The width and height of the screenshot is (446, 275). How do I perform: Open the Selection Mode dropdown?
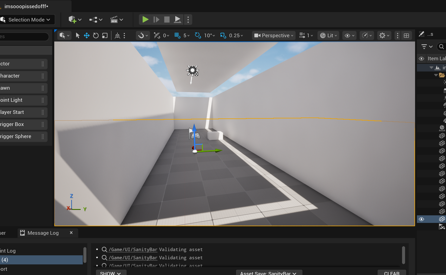27,19
